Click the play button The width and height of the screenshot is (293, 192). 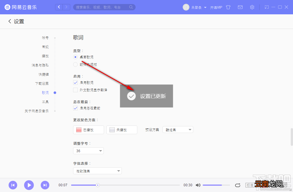(29, 185)
